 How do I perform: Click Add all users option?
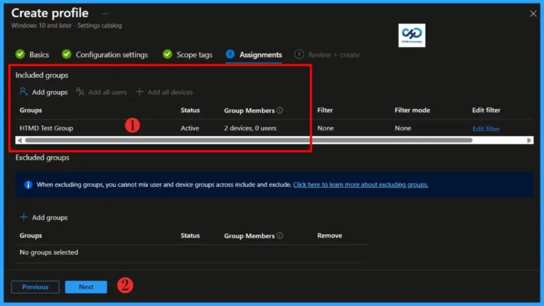click(107, 92)
